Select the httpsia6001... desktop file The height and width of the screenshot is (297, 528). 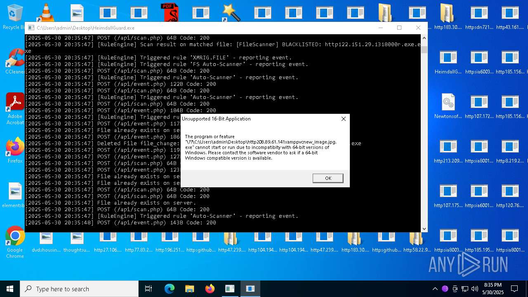[x=479, y=195]
